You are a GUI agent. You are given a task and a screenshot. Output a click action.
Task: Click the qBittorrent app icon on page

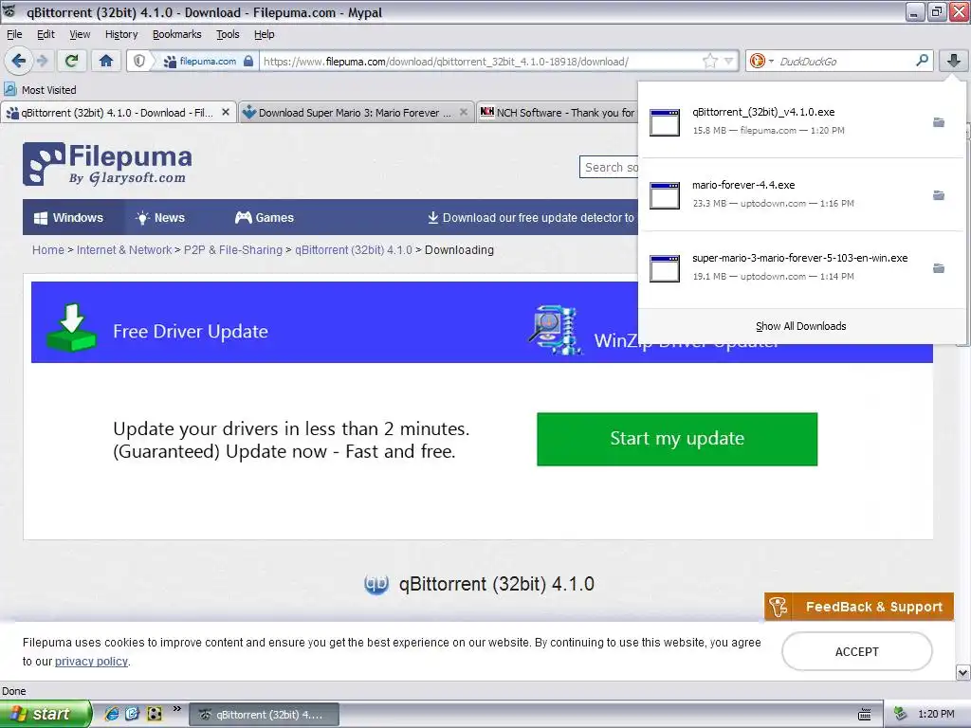click(x=376, y=583)
